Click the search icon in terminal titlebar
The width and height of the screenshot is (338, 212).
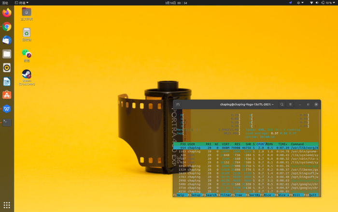tap(282, 104)
